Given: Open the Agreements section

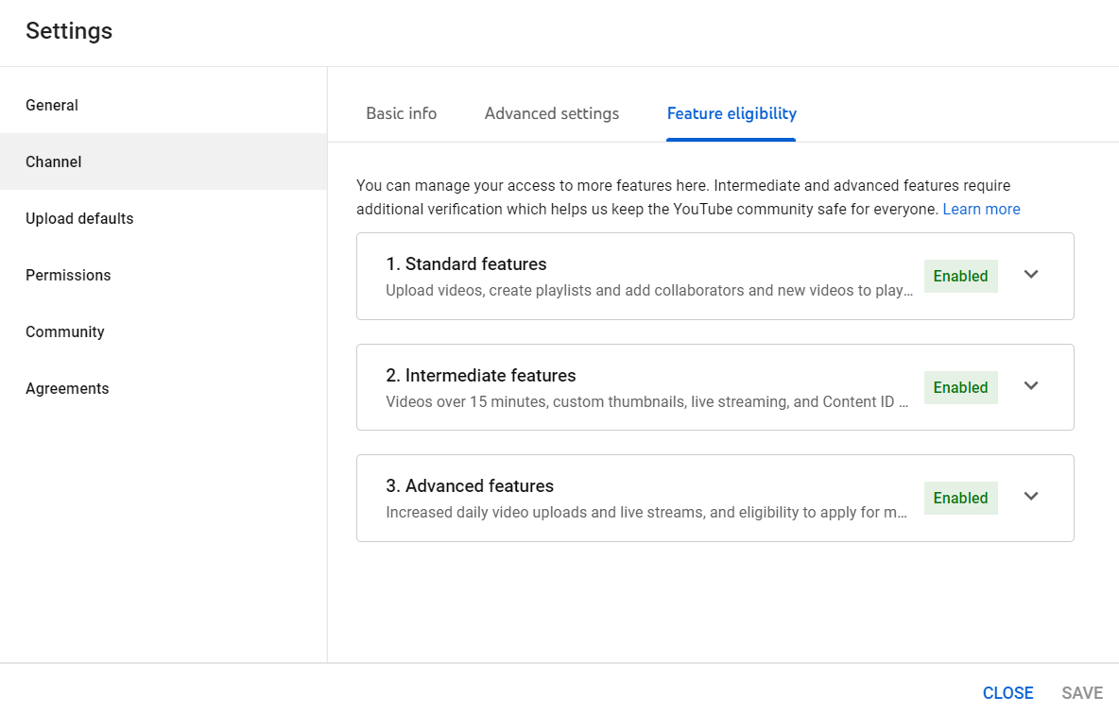Looking at the screenshot, I should (x=67, y=388).
